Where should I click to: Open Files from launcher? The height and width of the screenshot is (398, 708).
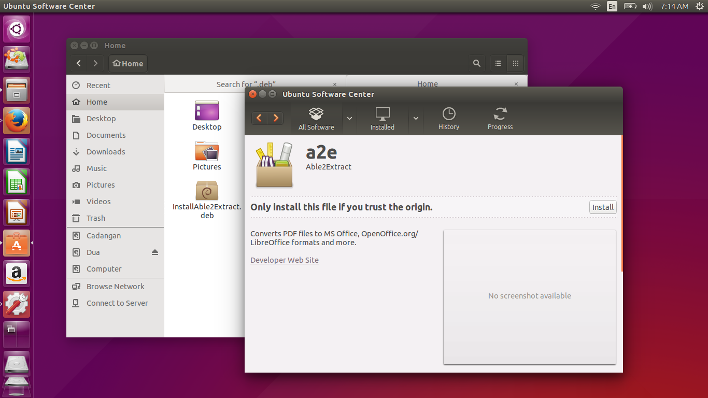17,90
